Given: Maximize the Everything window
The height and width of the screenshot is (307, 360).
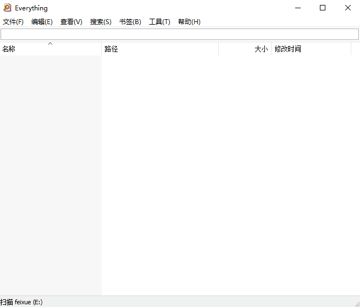Looking at the screenshot, I should (x=323, y=8).
